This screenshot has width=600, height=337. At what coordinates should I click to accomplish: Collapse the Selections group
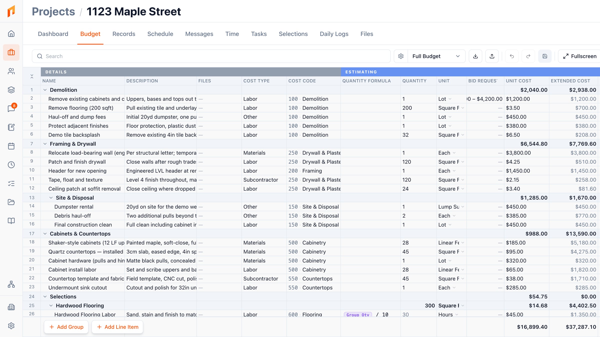coord(45,297)
